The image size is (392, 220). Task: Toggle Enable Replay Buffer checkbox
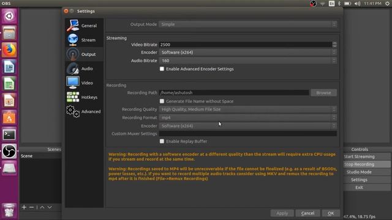point(162,141)
